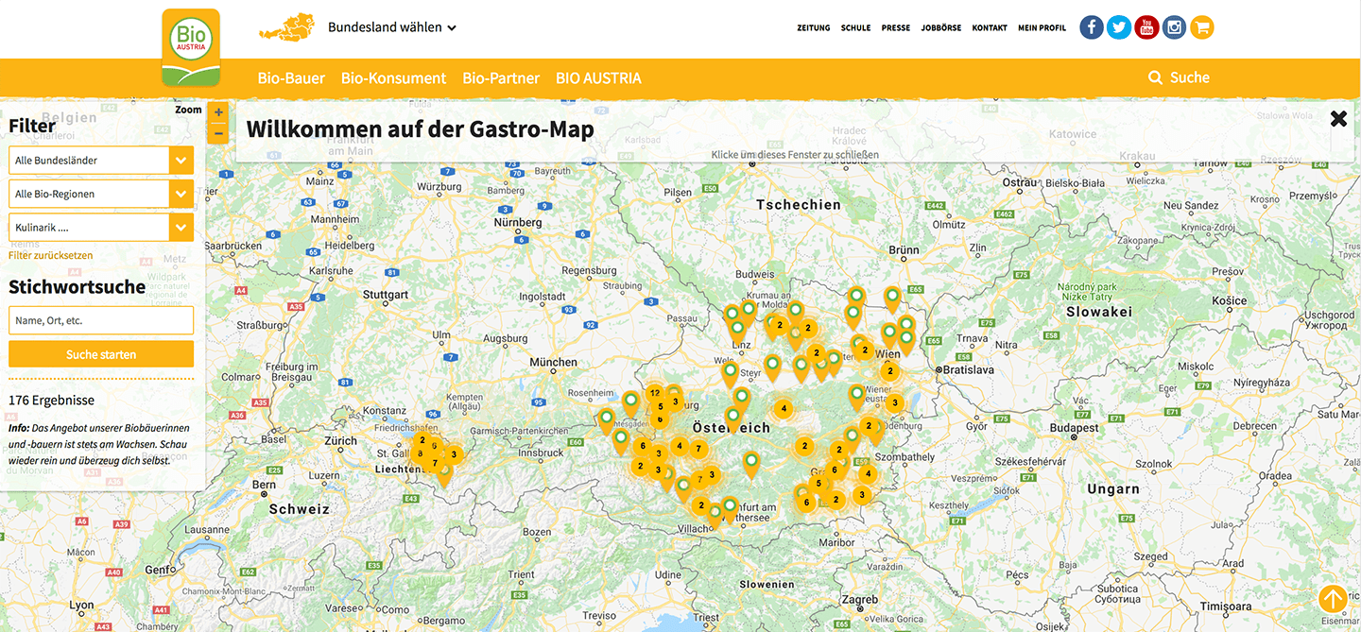Open the Twitter profile icon
Viewport: 1361px width, 632px height.
1119,27
